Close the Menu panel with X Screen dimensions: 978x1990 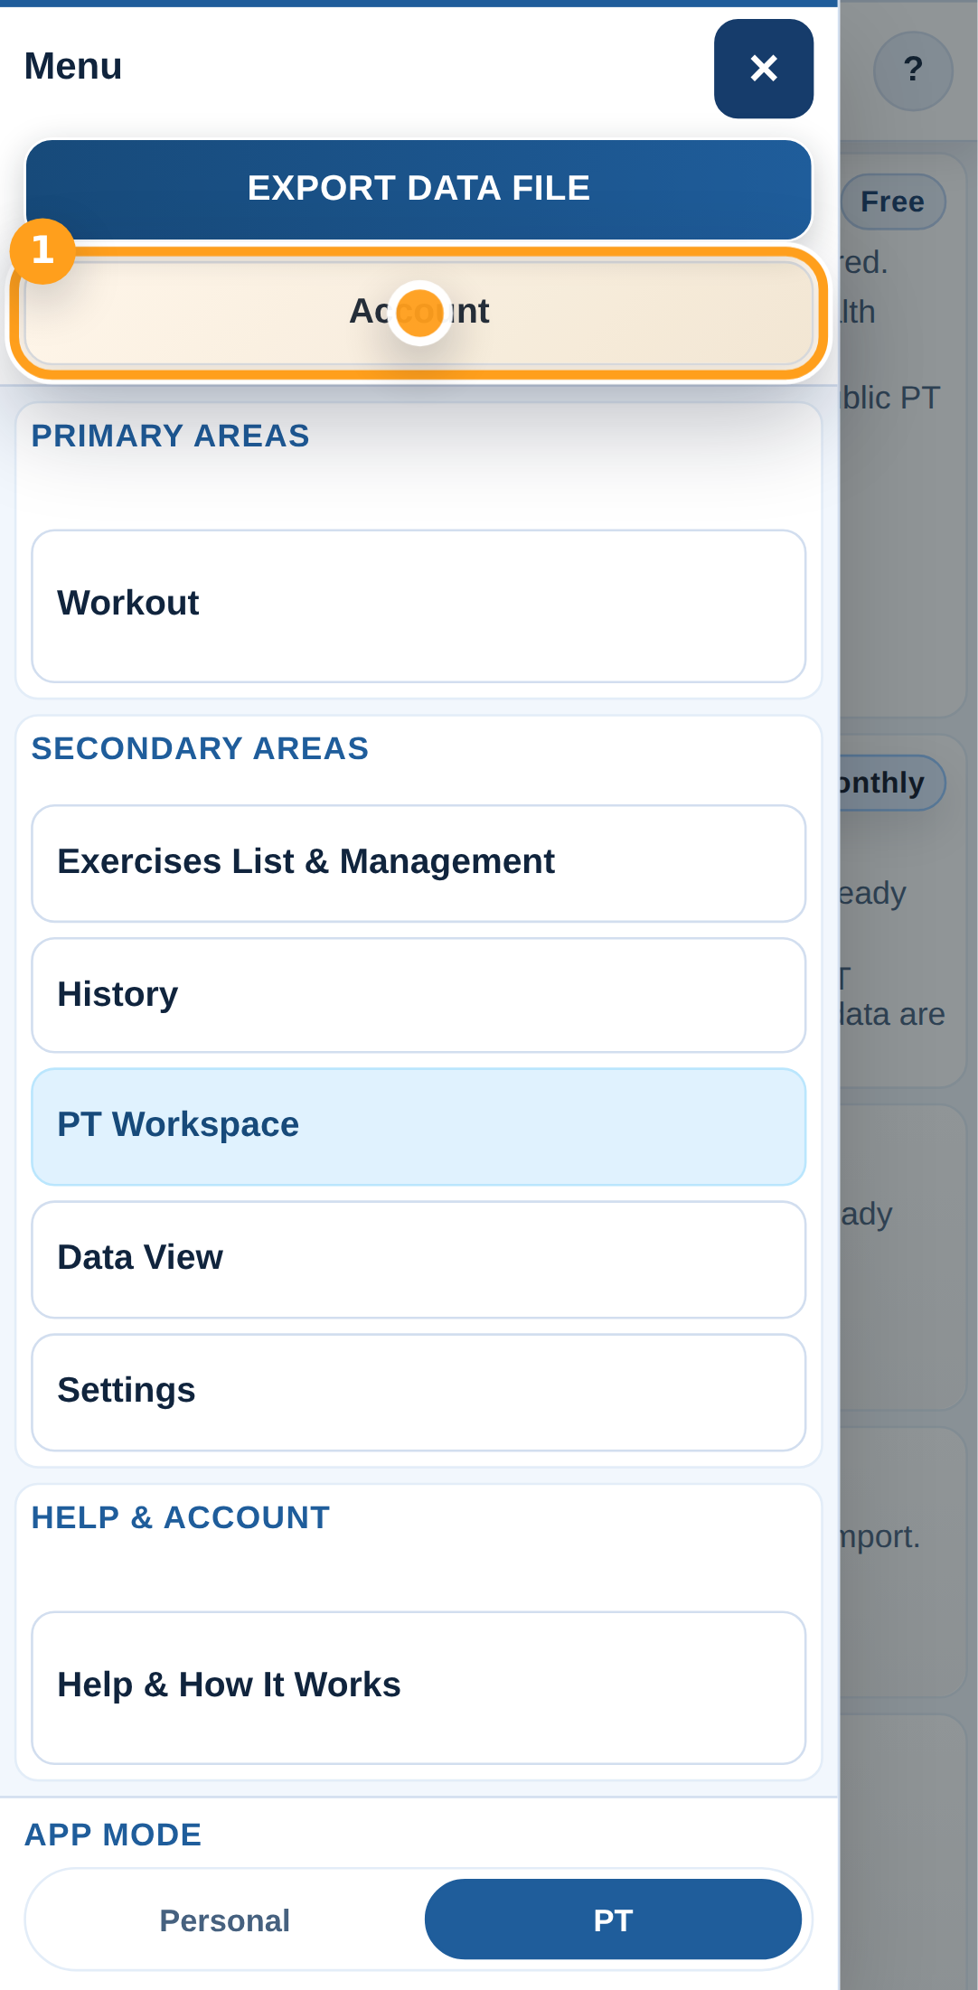[763, 69]
